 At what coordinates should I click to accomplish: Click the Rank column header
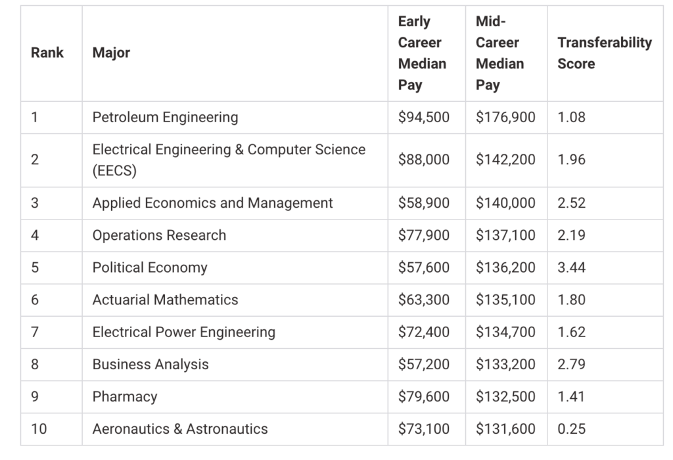click(47, 53)
